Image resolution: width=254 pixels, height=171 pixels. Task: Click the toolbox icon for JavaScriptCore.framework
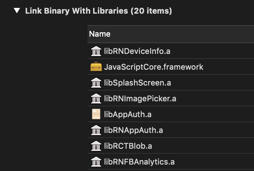pos(96,66)
